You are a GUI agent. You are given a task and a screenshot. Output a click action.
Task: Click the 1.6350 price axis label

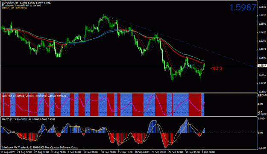coord(262,41)
